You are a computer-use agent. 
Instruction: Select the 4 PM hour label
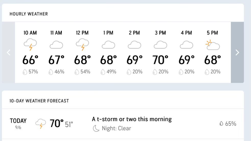[186, 33]
